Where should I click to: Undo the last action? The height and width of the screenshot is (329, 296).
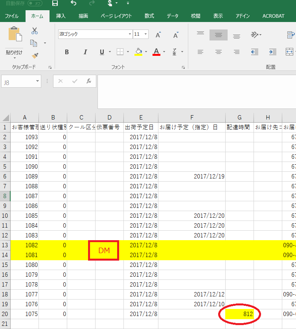[x=74, y=3]
